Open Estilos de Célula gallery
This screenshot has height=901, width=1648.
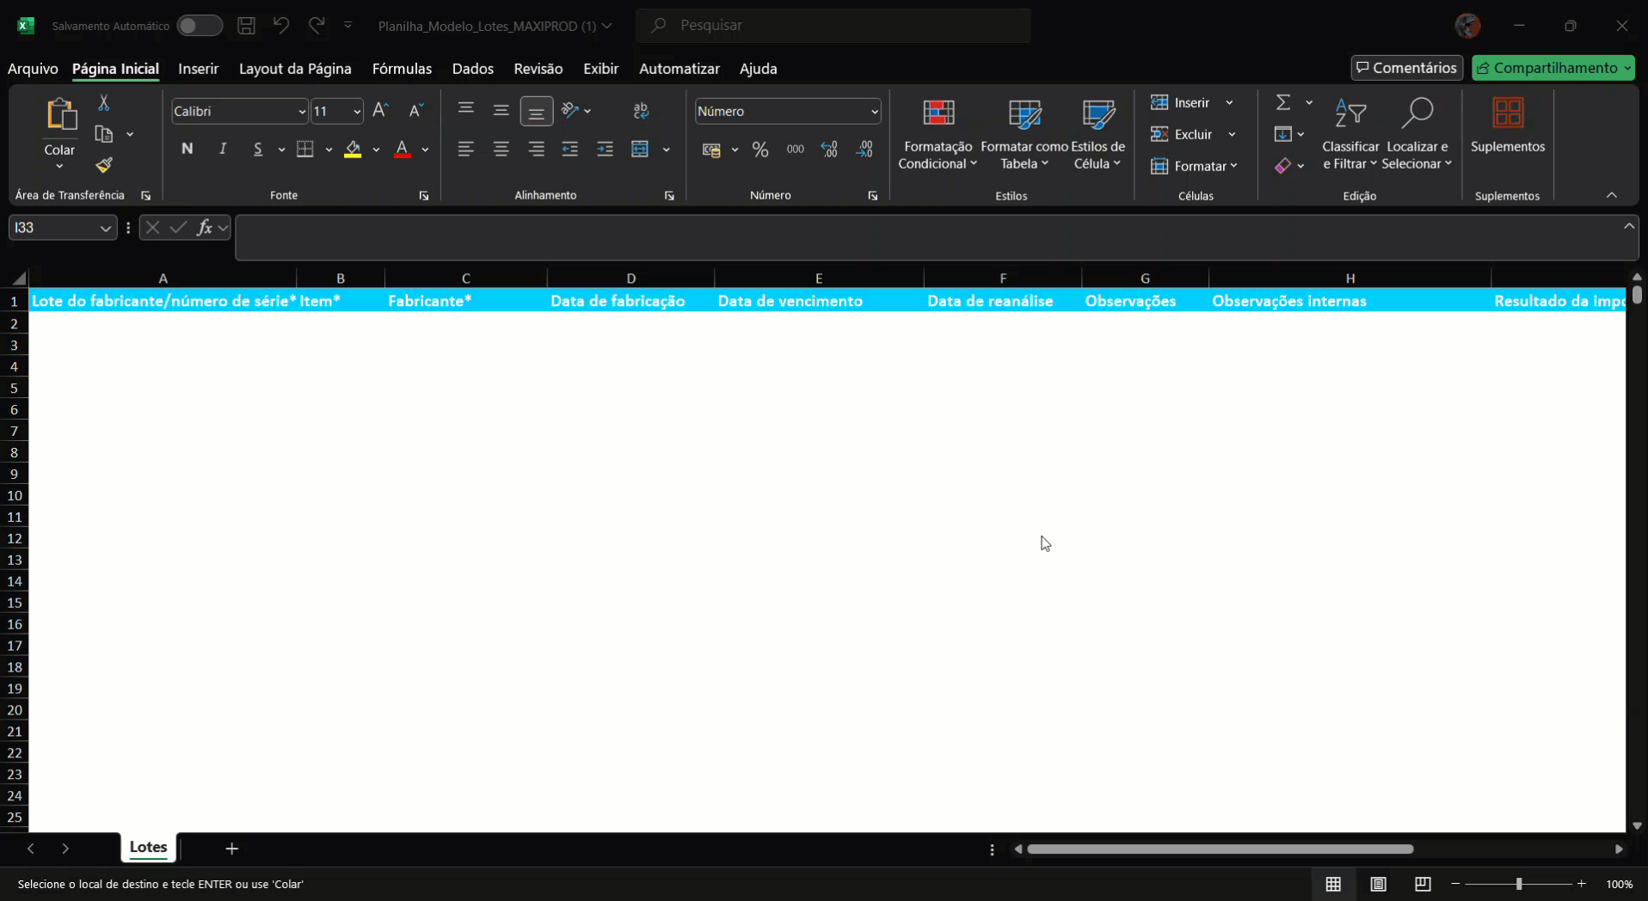[1098, 133]
